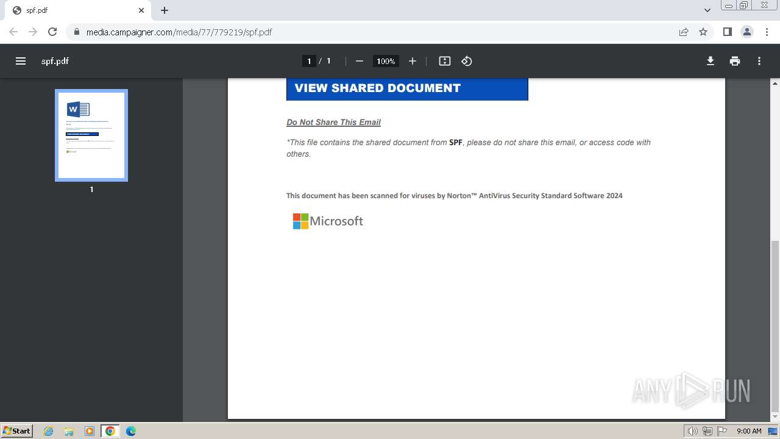Screen dimensions: 780x439
Task: Click the fit to page icon
Action: (x=445, y=61)
